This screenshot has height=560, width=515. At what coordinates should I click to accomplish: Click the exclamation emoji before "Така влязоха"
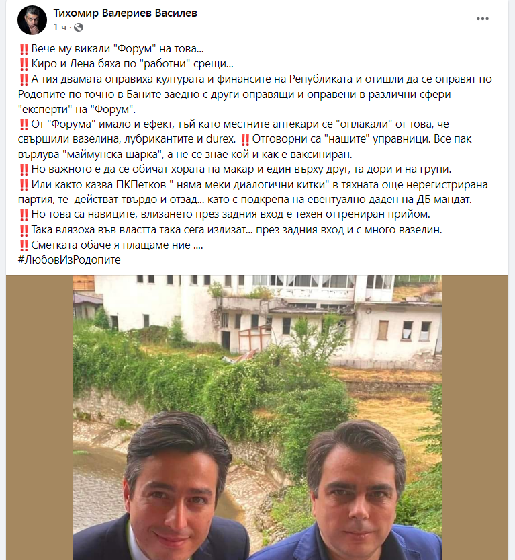(x=24, y=230)
